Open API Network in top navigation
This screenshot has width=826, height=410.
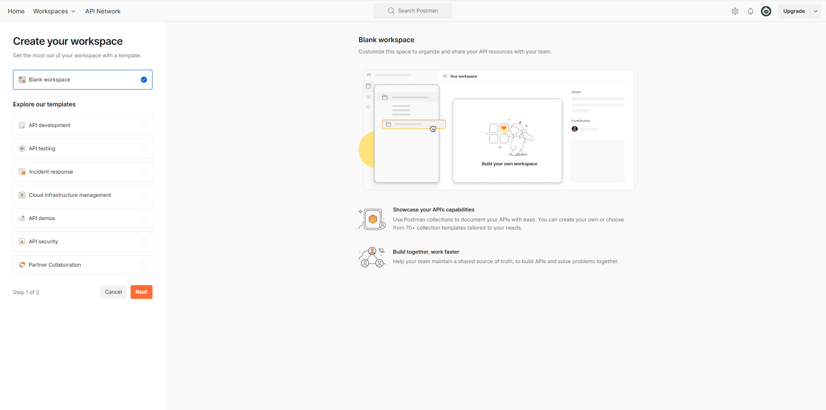(103, 11)
